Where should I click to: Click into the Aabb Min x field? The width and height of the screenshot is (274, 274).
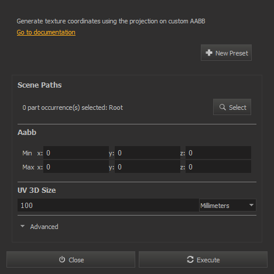(76, 152)
